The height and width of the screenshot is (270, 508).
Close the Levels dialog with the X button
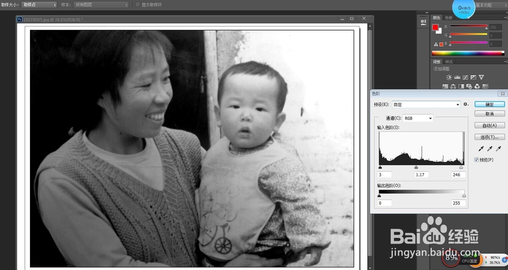pyautogui.click(x=502, y=94)
